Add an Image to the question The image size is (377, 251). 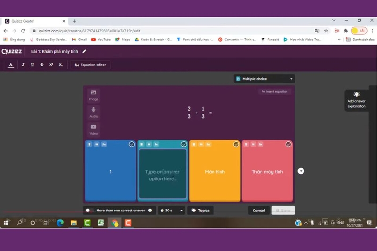[93, 95]
